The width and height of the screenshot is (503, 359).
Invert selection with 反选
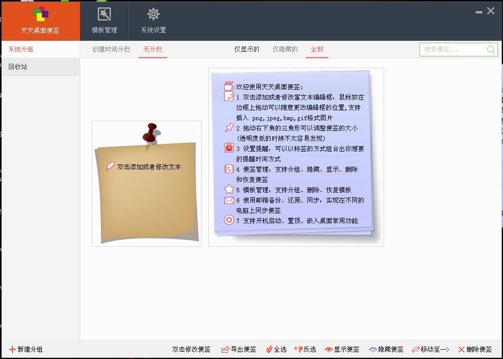coord(305,349)
